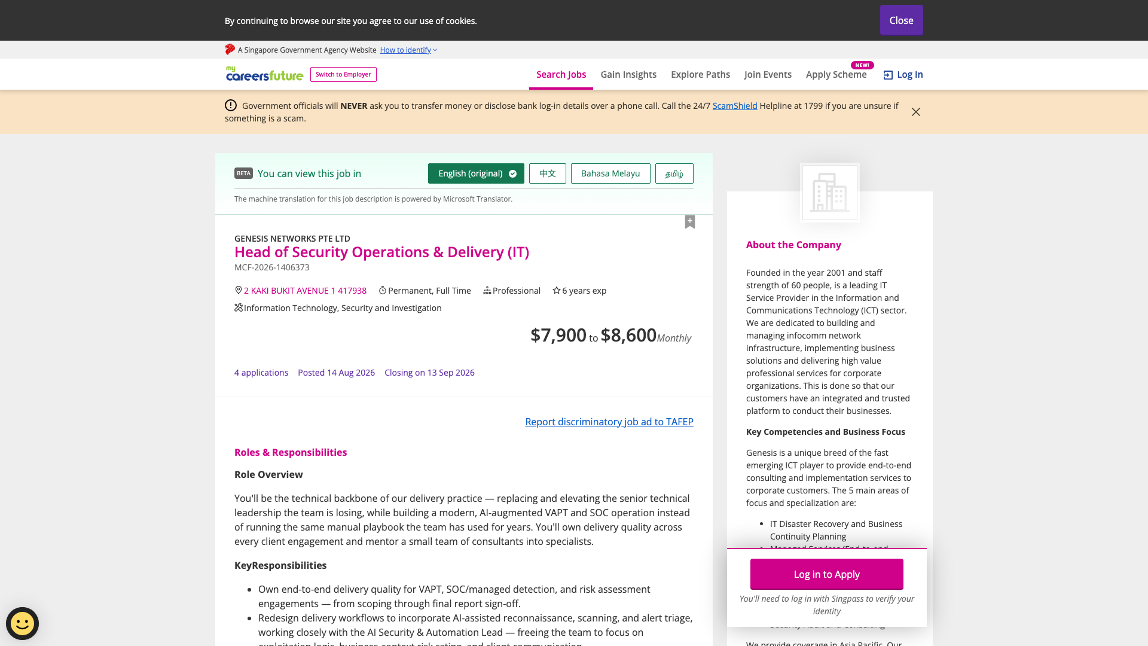Select English (original) language option

tap(476, 173)
